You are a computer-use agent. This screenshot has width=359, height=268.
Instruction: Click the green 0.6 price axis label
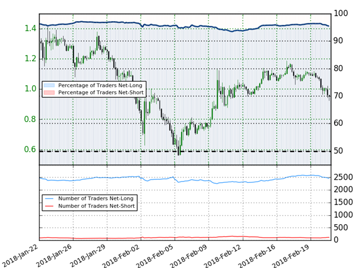[x=31, y=150]
